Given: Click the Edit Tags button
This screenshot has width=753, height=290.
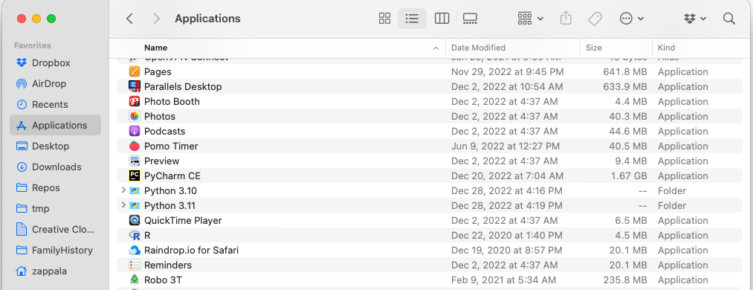Looking at the screenshot, I should click(x=595, y=19).
